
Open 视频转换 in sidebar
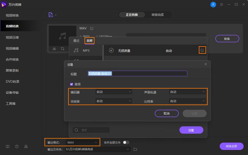(x=12, y=15)
